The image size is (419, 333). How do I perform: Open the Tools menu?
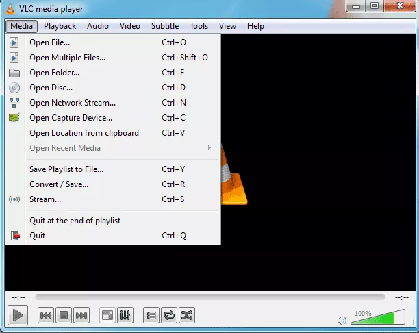199,26
